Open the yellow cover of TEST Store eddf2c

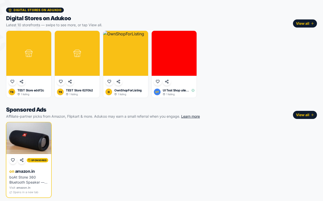tap(29, 53)
